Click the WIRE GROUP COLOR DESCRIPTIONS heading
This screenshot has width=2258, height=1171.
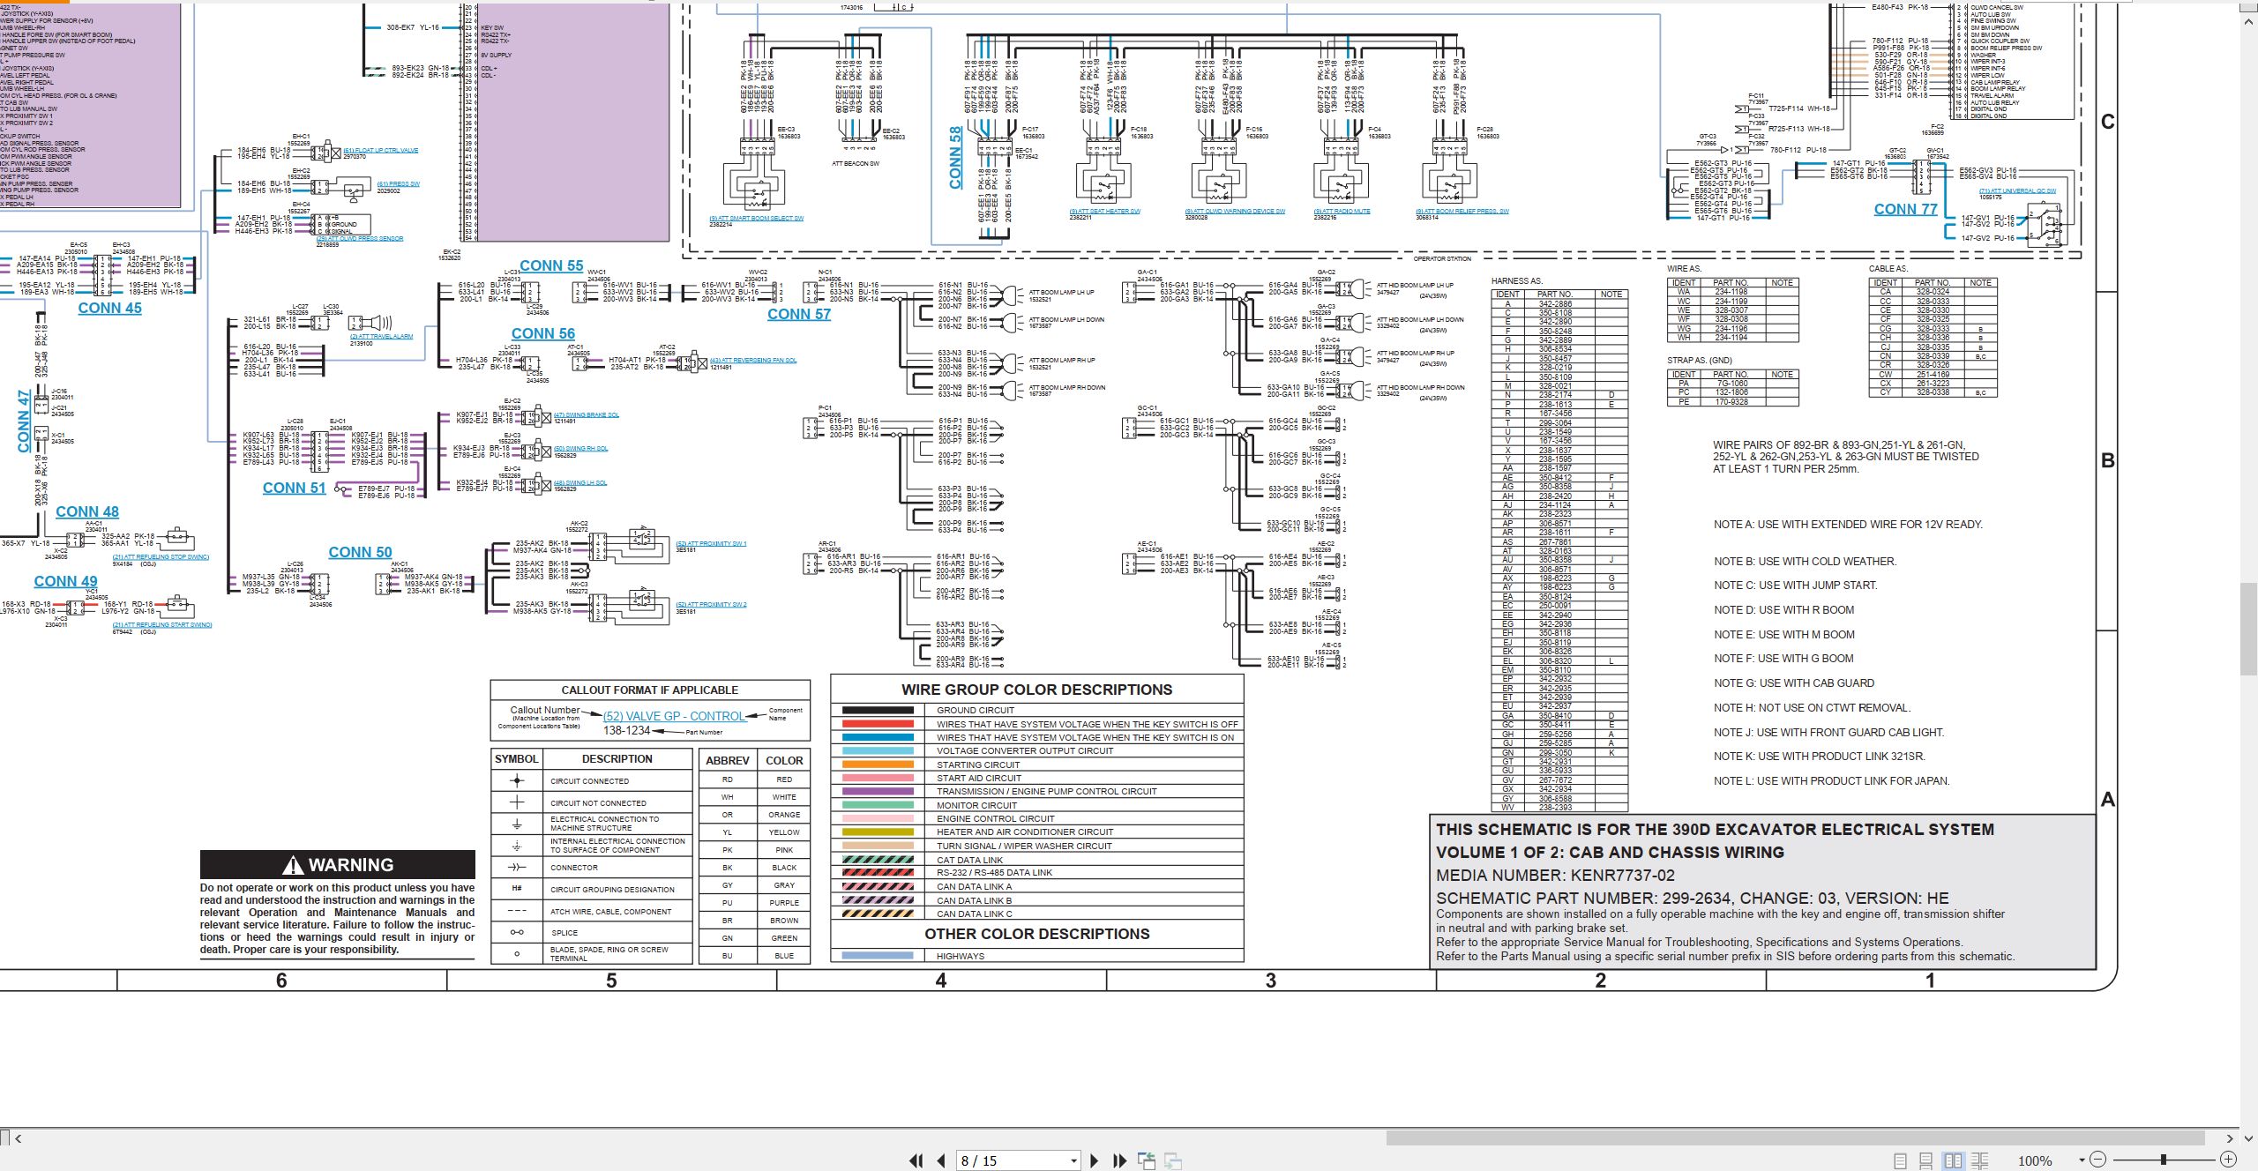[x=1036, y=690]
